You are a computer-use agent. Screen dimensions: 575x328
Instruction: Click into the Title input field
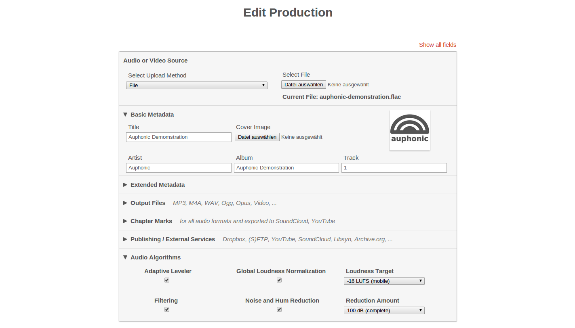coord(179,137)
